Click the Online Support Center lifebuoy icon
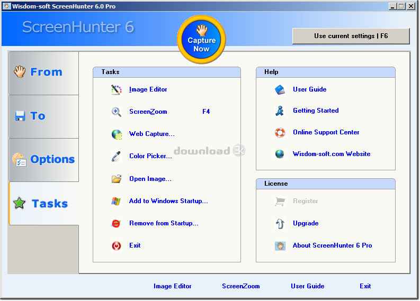Screen dimensions: 420x301 pyautogui.click(x=280, y=133)
